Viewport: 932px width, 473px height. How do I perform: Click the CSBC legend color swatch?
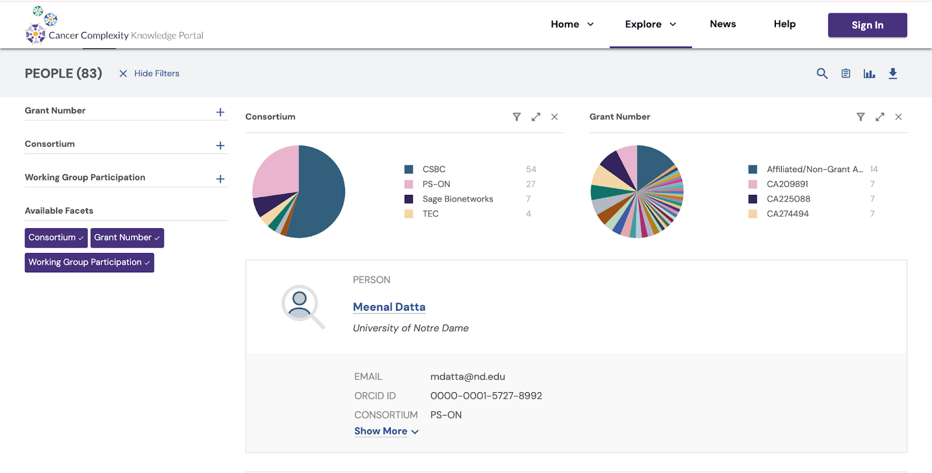point(409,169)
